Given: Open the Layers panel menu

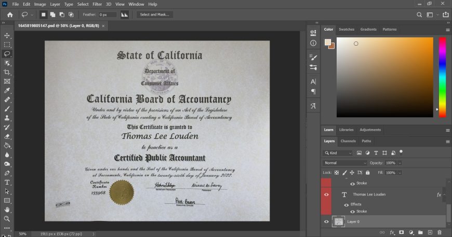Looking at the screenshot, I should click(448, 142).
